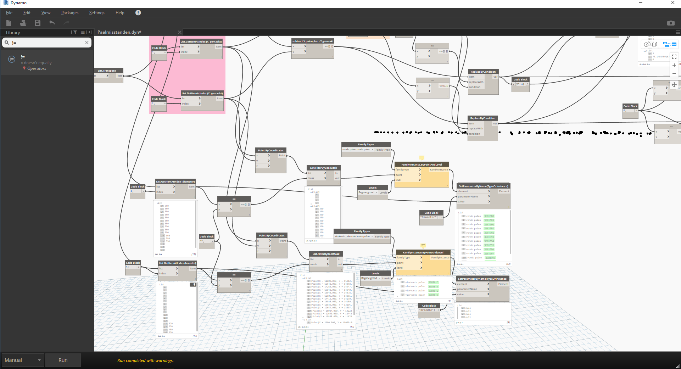Select List.GetItemAtIndex (Y gemaakt) node title
The image size is (681, 369).
point(202,93)
